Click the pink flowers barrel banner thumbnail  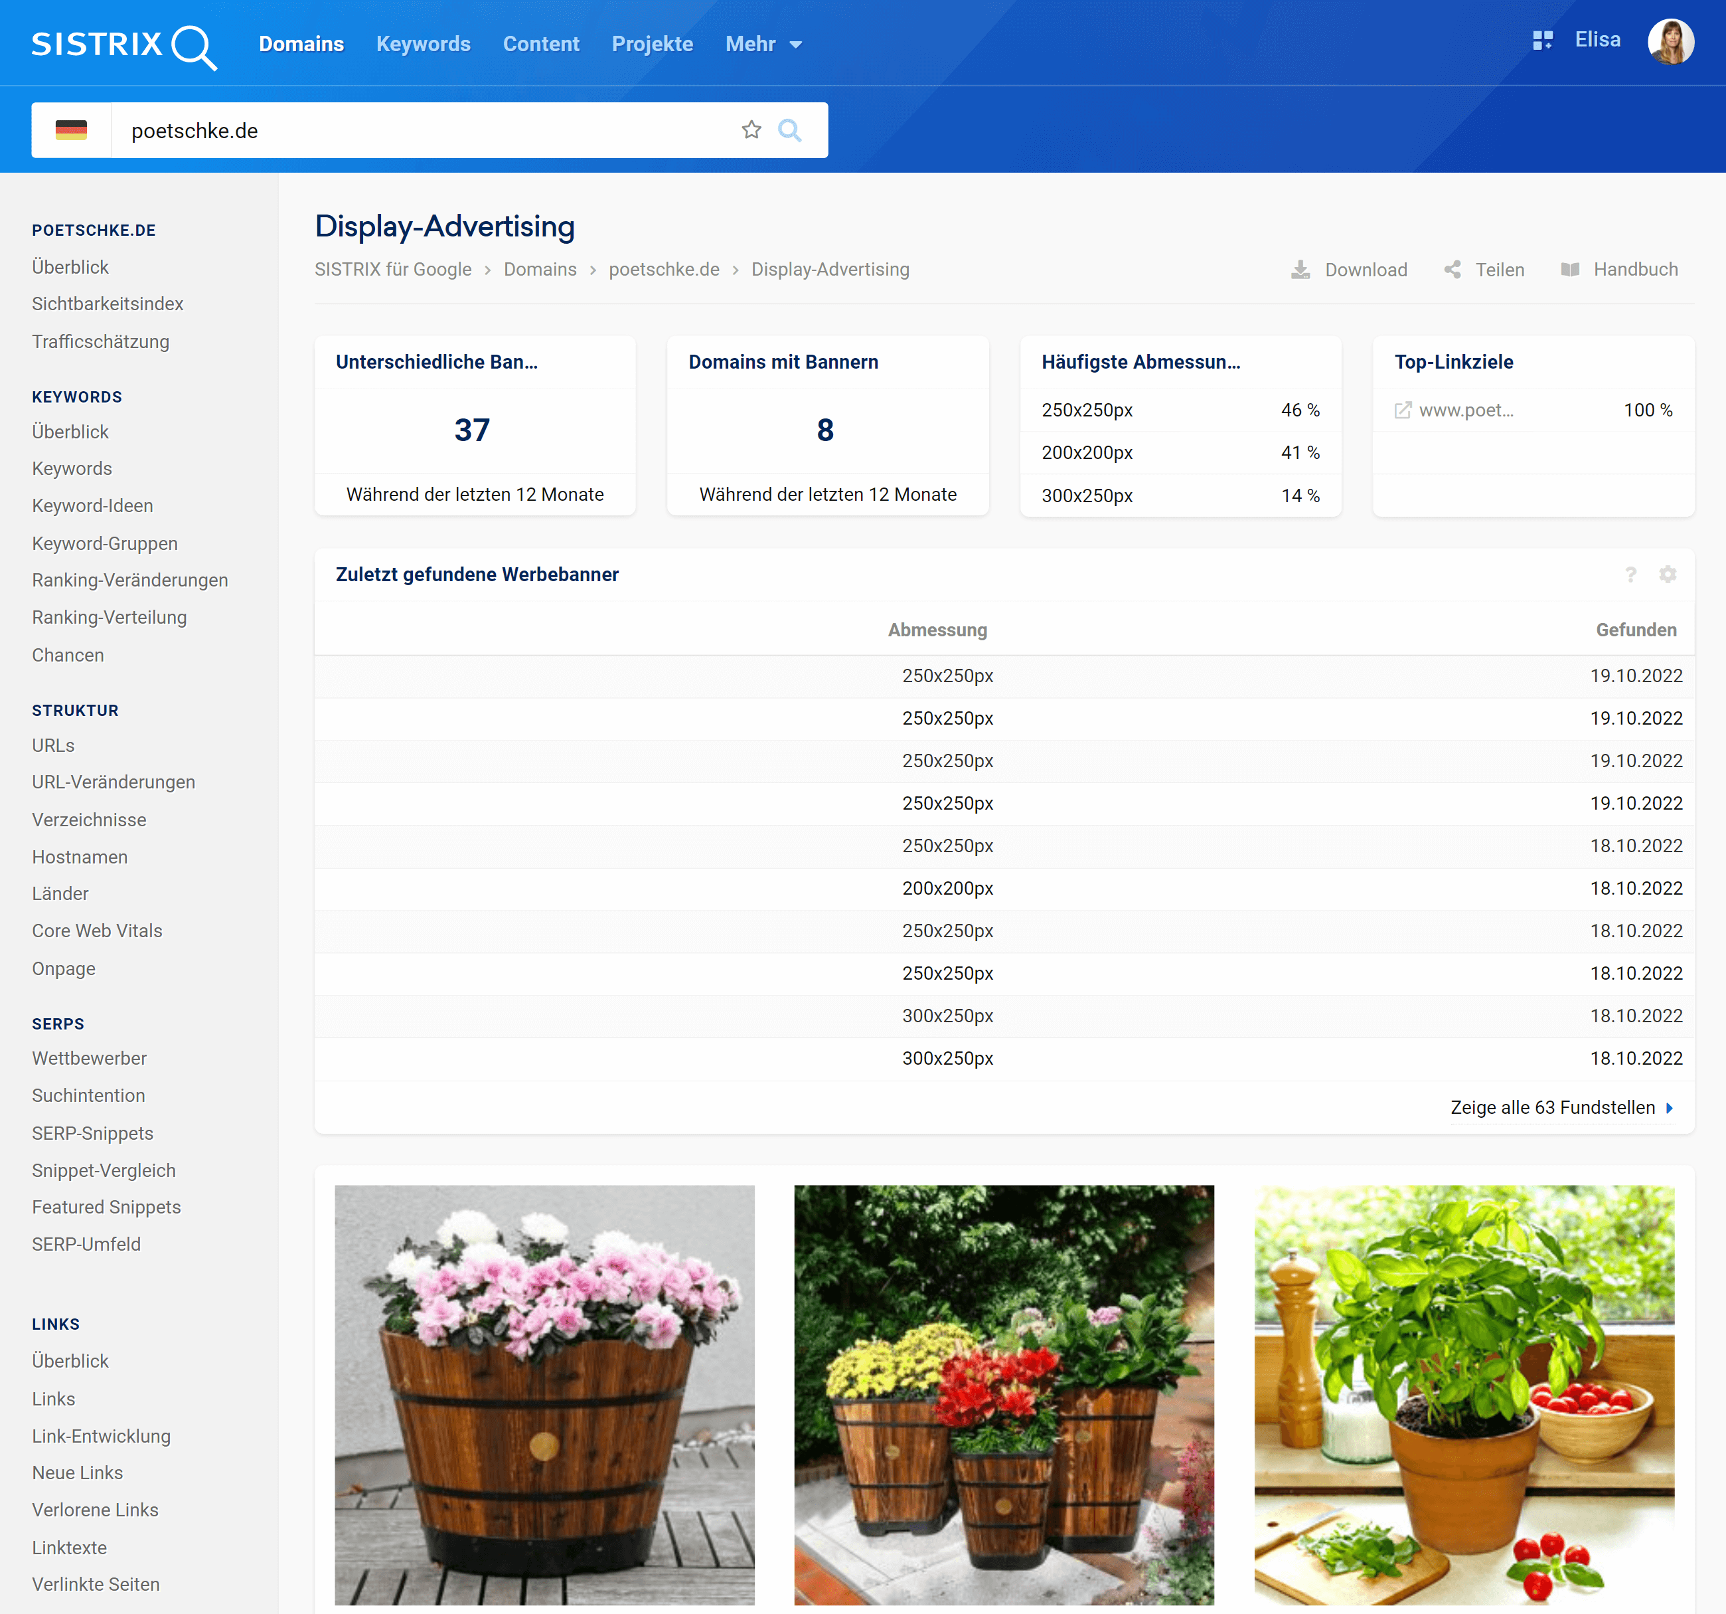point(544,1394)
